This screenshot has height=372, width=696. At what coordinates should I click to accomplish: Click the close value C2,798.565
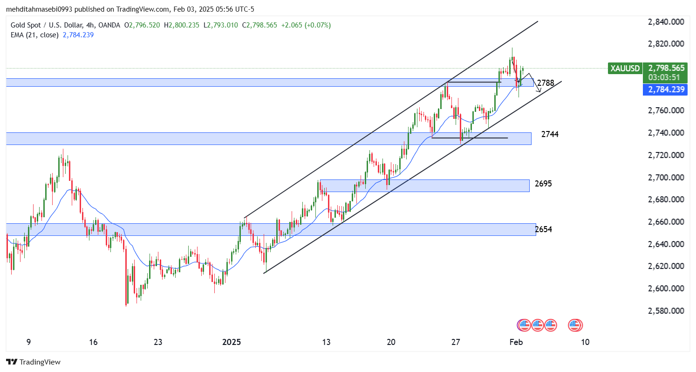[x=259, y=25]
